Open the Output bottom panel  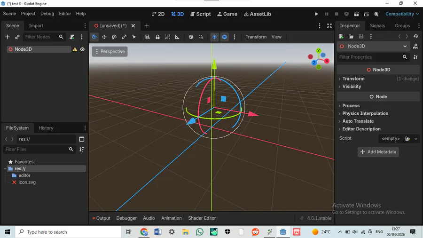coord(101,218)
